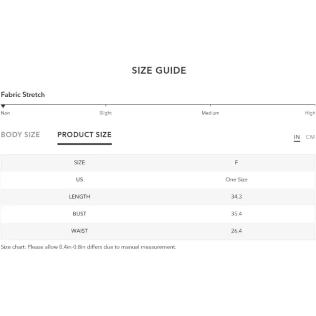Select the SIZE row header cell

pos(80,162)
